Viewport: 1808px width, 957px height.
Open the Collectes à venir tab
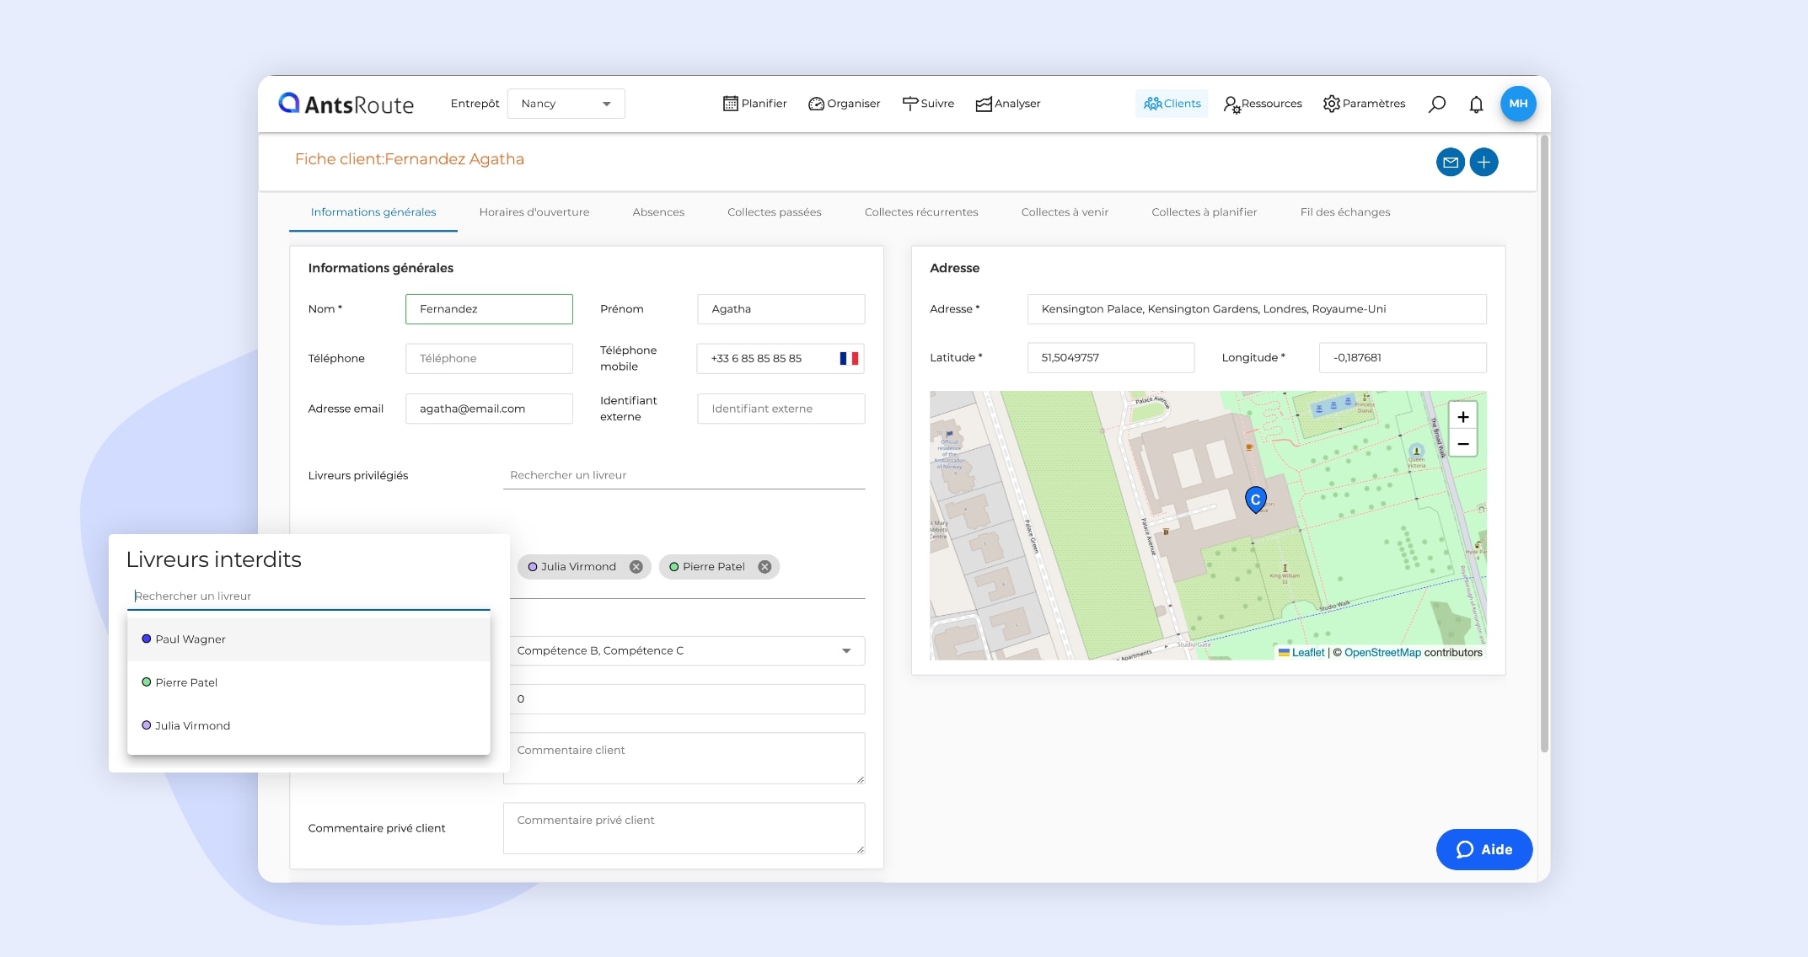[1065, 212]
